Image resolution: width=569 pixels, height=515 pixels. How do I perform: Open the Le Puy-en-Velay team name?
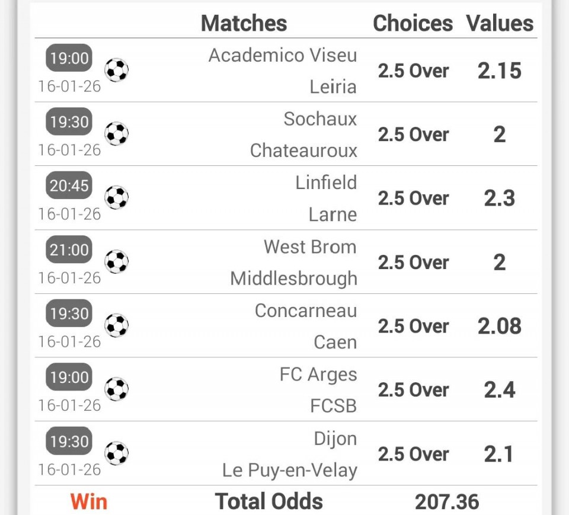(290, 470)
